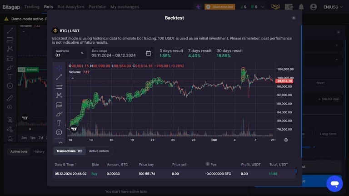Open the user account profile icon
Viewport: 349px width, 196px height.
point(314,7)
